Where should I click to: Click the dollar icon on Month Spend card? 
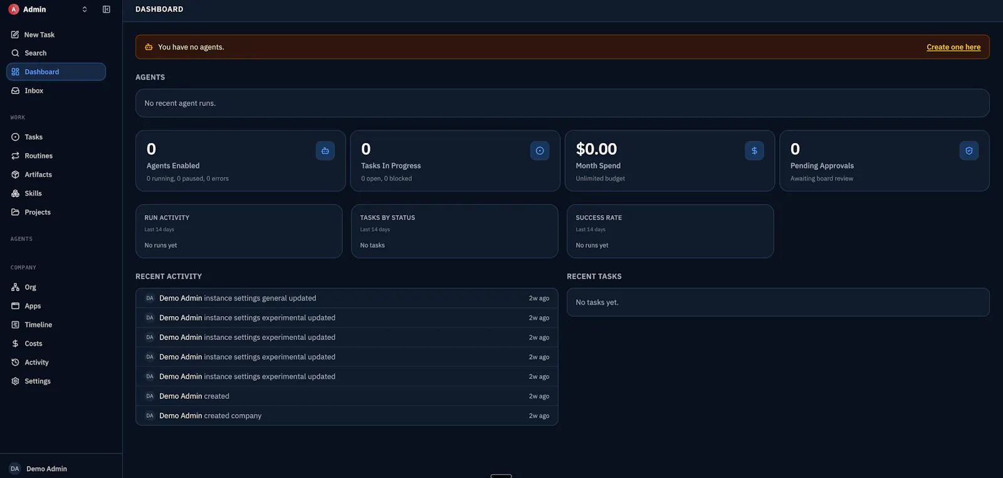coord(754,151)
